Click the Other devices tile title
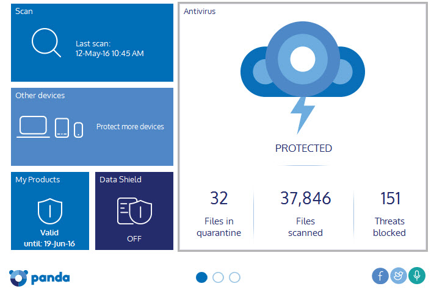This screenshot has height=289, width=434. click(x=40, y=95)
